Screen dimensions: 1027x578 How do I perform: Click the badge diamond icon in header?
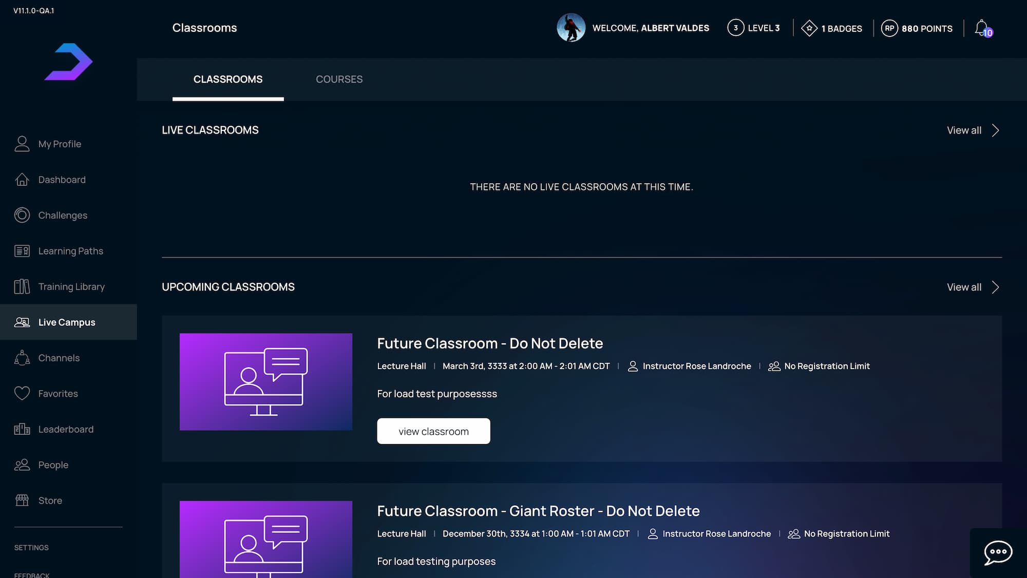click(809, 28)
